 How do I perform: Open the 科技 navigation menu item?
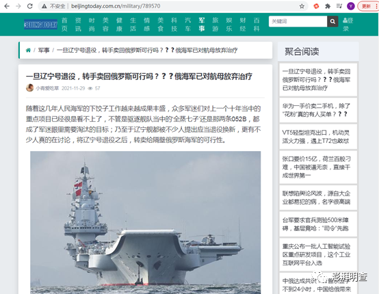(174, 25)
